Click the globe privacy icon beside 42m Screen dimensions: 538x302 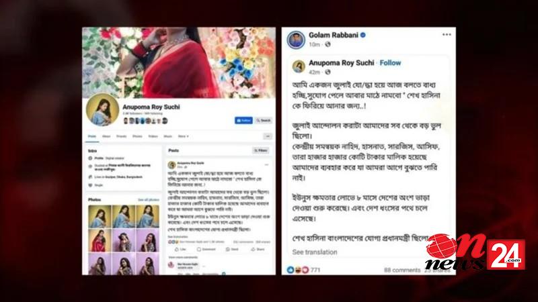coord(328,72)
